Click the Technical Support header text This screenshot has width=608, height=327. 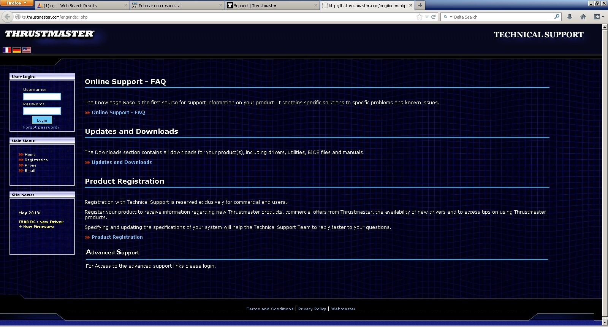point(538,35)
